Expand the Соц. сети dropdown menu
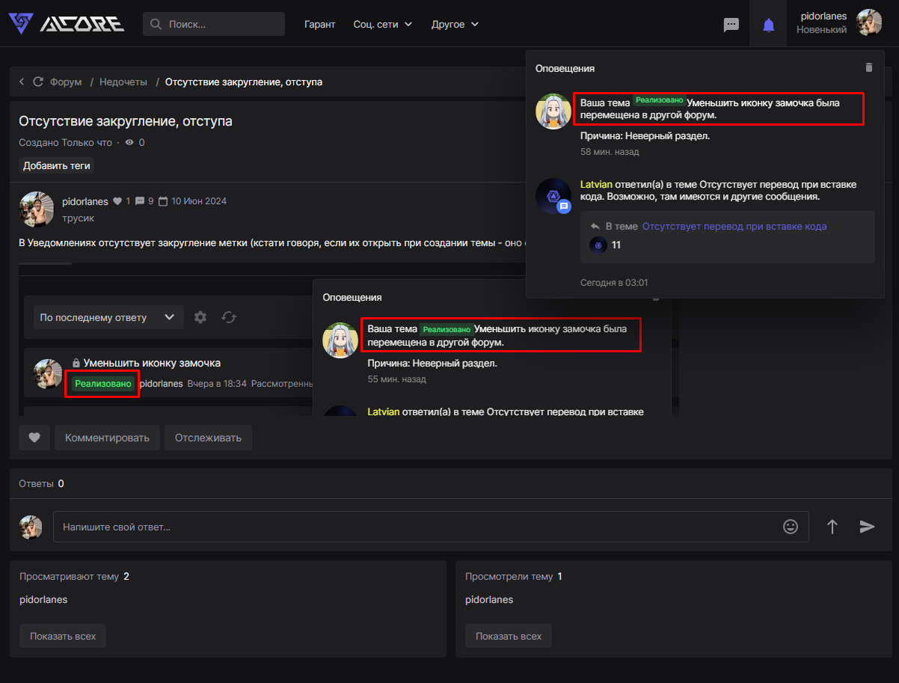This screenshot has height=683, width=899. (383, 25)
